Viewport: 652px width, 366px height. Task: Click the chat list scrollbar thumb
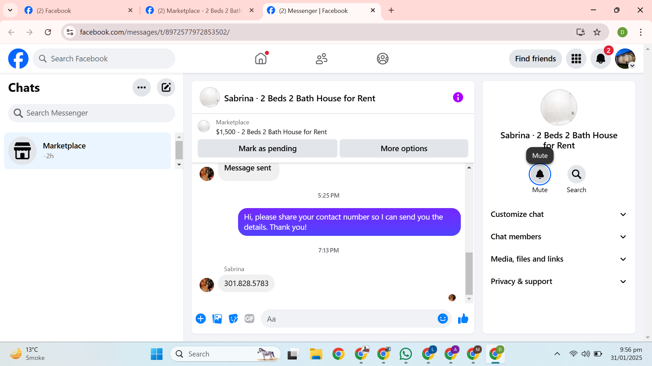click(179, 150)
